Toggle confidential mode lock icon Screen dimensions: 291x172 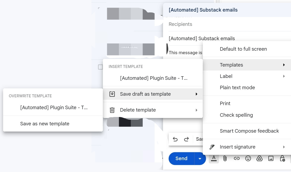[x=282, y=159]
